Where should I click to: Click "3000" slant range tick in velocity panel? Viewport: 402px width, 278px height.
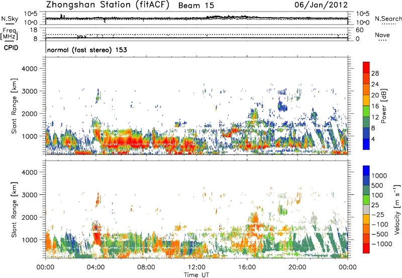29,195
